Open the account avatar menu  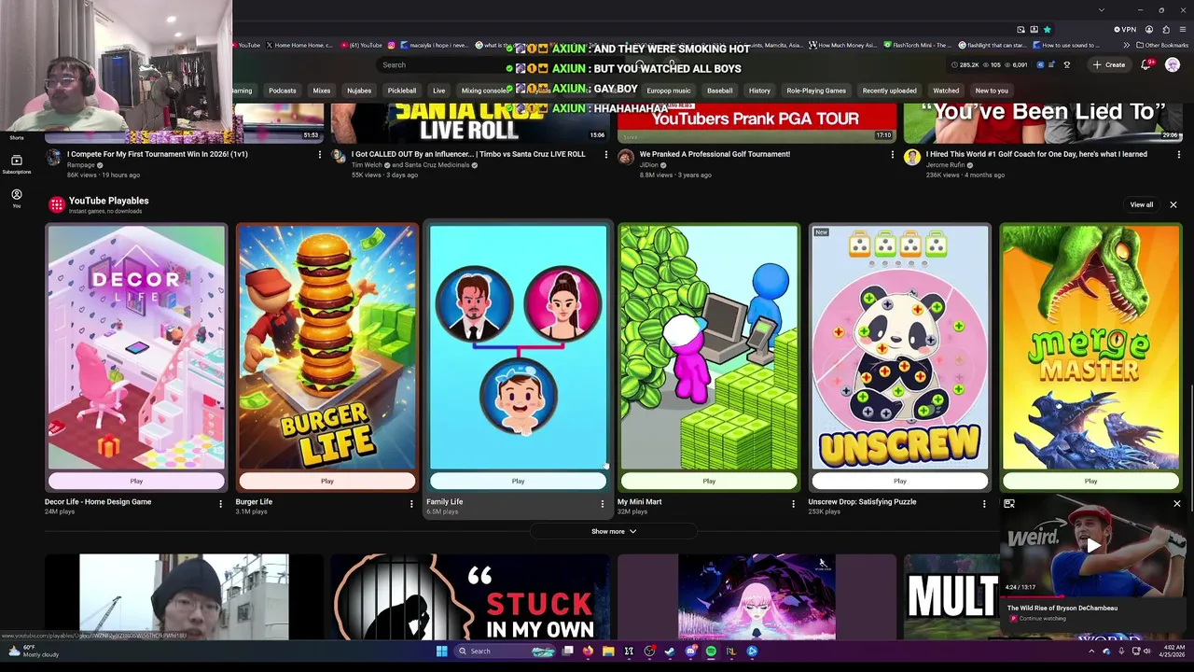1173,64
